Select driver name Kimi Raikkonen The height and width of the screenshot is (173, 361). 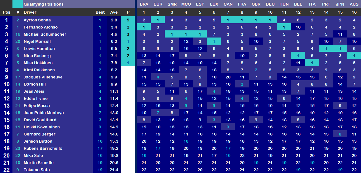pyautogui.click(x=39, y=70)
